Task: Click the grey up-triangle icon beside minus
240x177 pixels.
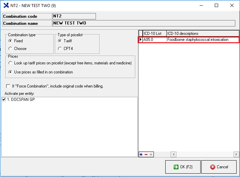Action: tap(151, 155)
